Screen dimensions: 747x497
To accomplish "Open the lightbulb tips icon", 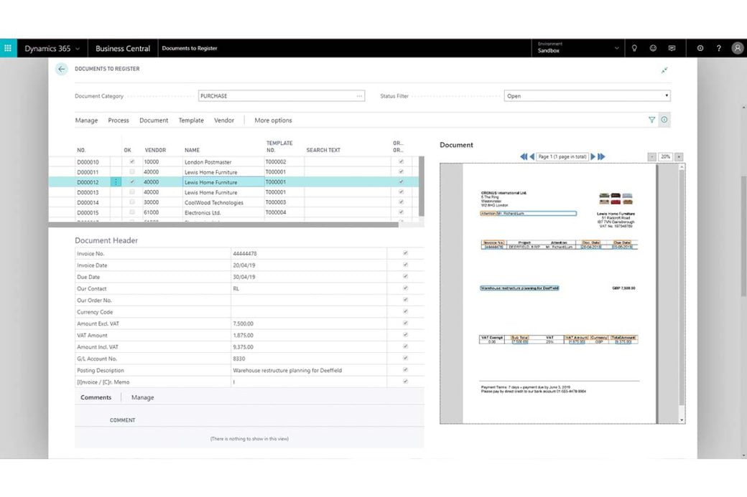I will point(634,48).
